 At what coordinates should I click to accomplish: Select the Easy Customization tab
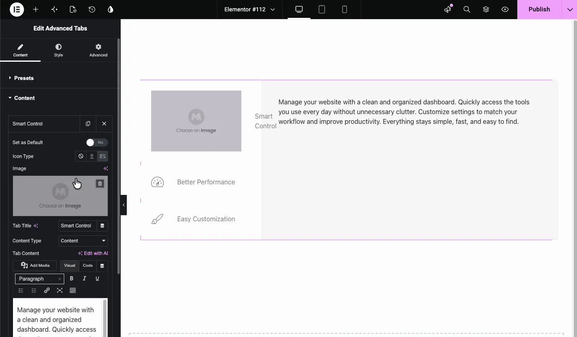pyautogui.click(x=206, y=219)
